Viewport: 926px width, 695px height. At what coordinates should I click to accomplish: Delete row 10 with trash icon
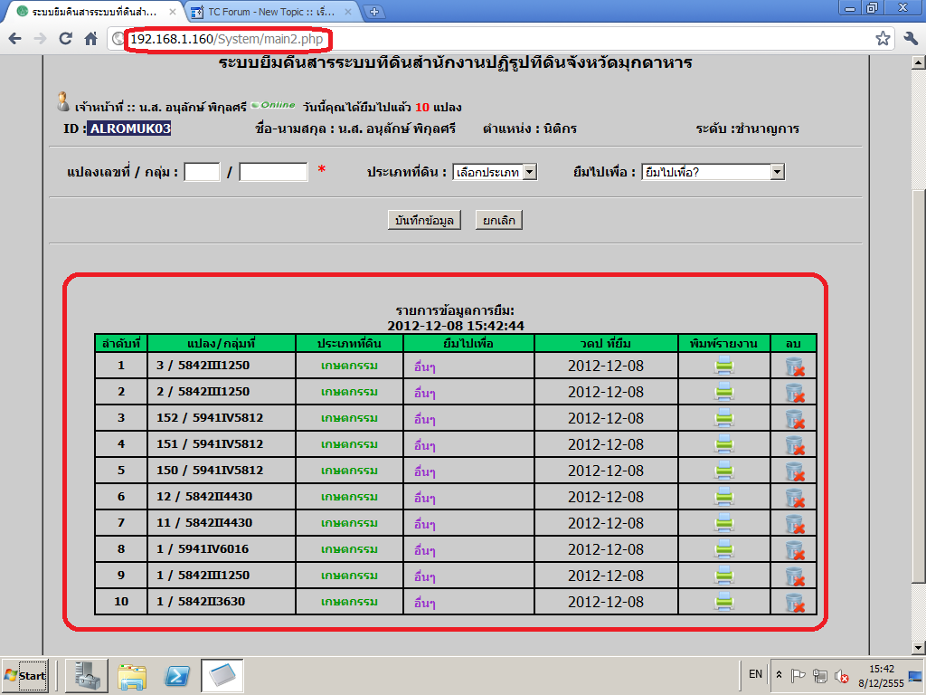pyautogui.click(x=795, y=602)
